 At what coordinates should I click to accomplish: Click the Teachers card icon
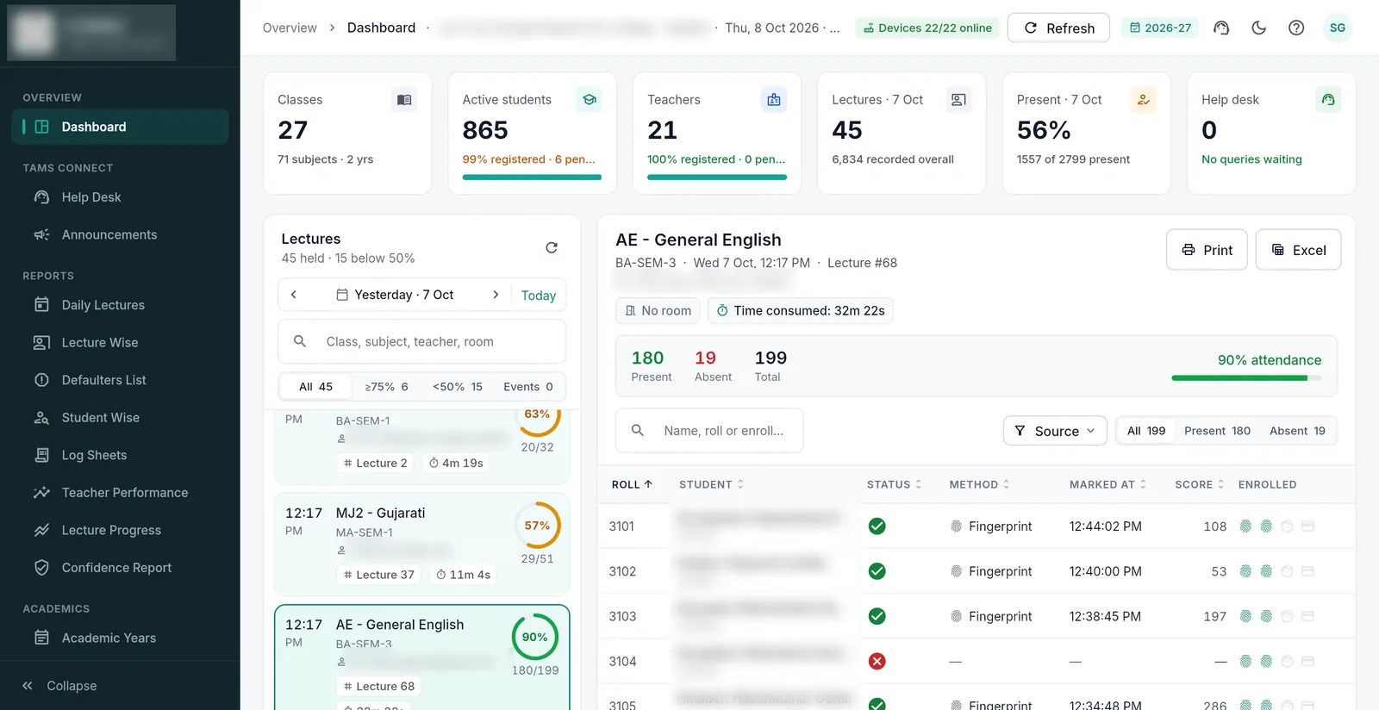774,100
